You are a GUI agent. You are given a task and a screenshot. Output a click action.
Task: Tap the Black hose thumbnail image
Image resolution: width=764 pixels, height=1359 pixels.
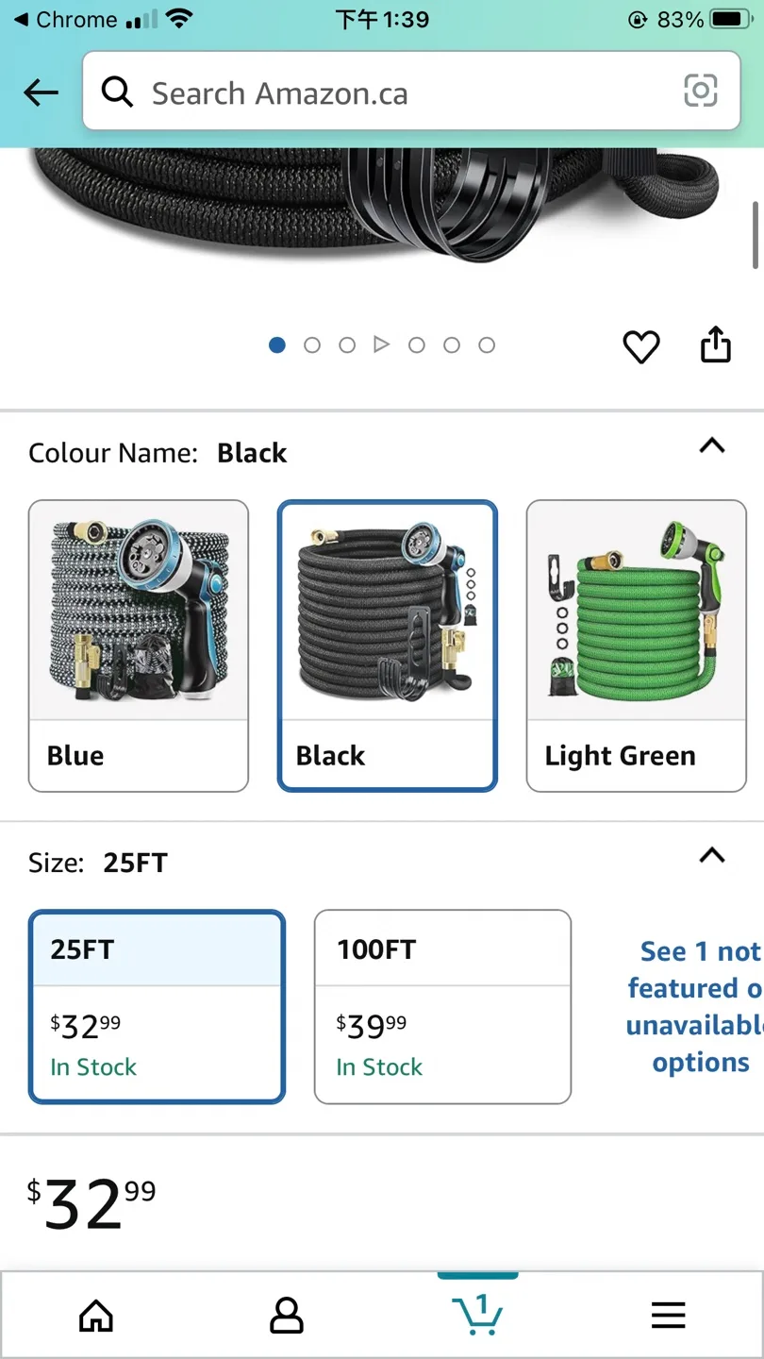click(x=387, y=609)
